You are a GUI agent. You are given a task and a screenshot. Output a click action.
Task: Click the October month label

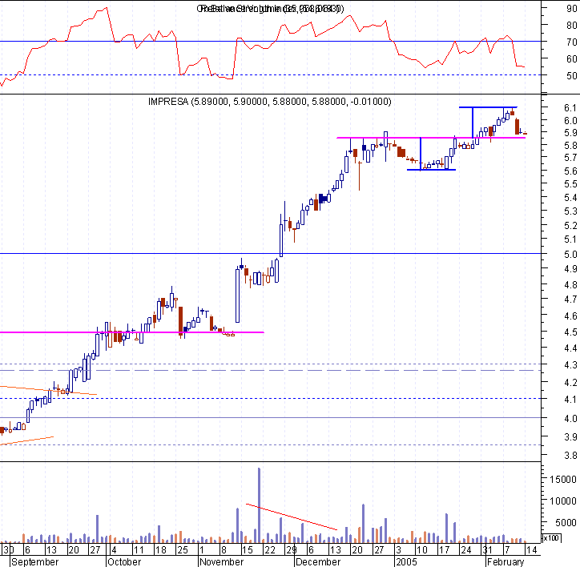pyautogui.click(x=124, y=562)
